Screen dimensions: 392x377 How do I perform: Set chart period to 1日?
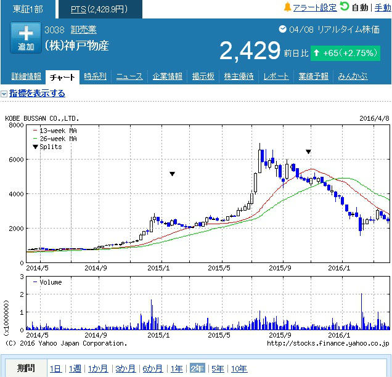pos(55,368)
